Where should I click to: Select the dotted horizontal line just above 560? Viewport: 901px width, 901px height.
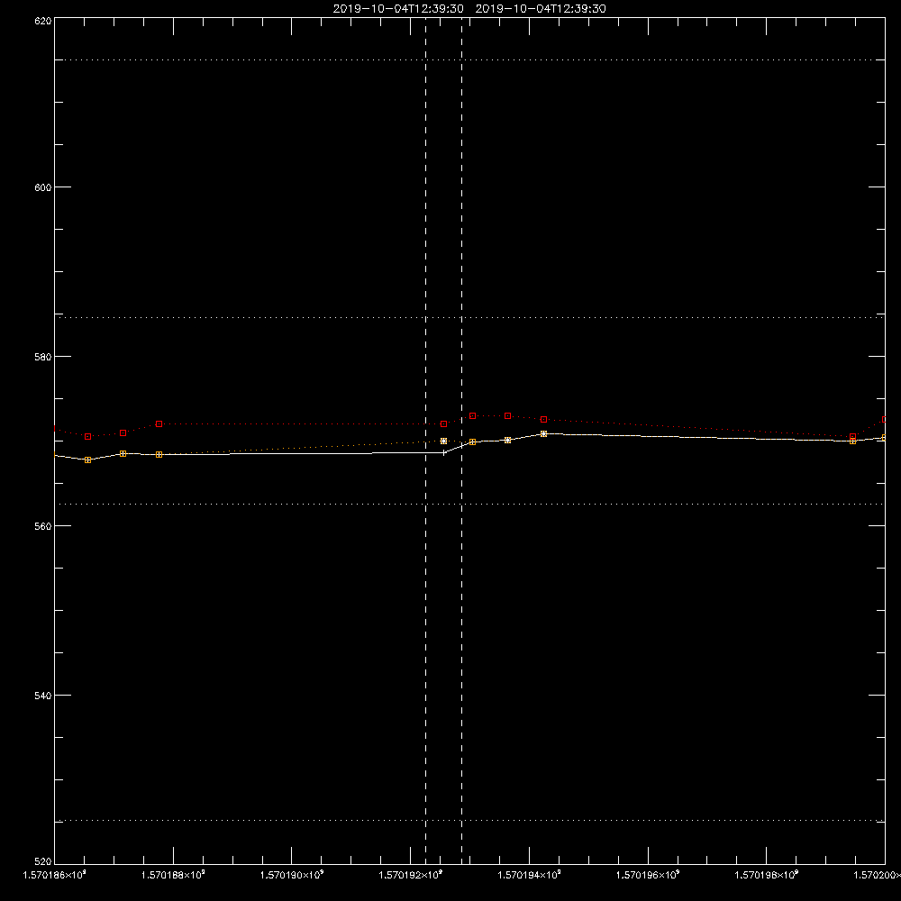tap(469, 504)
